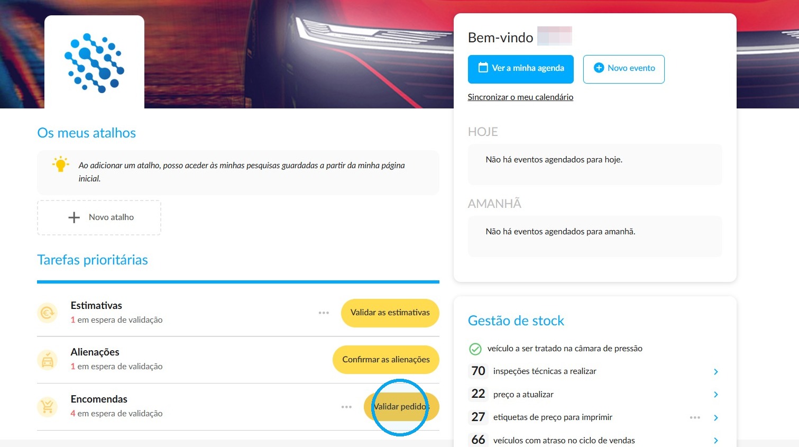Click the Validar as estimativas button
The height and width of the screenshot is (447, 799).
[390, 313]
